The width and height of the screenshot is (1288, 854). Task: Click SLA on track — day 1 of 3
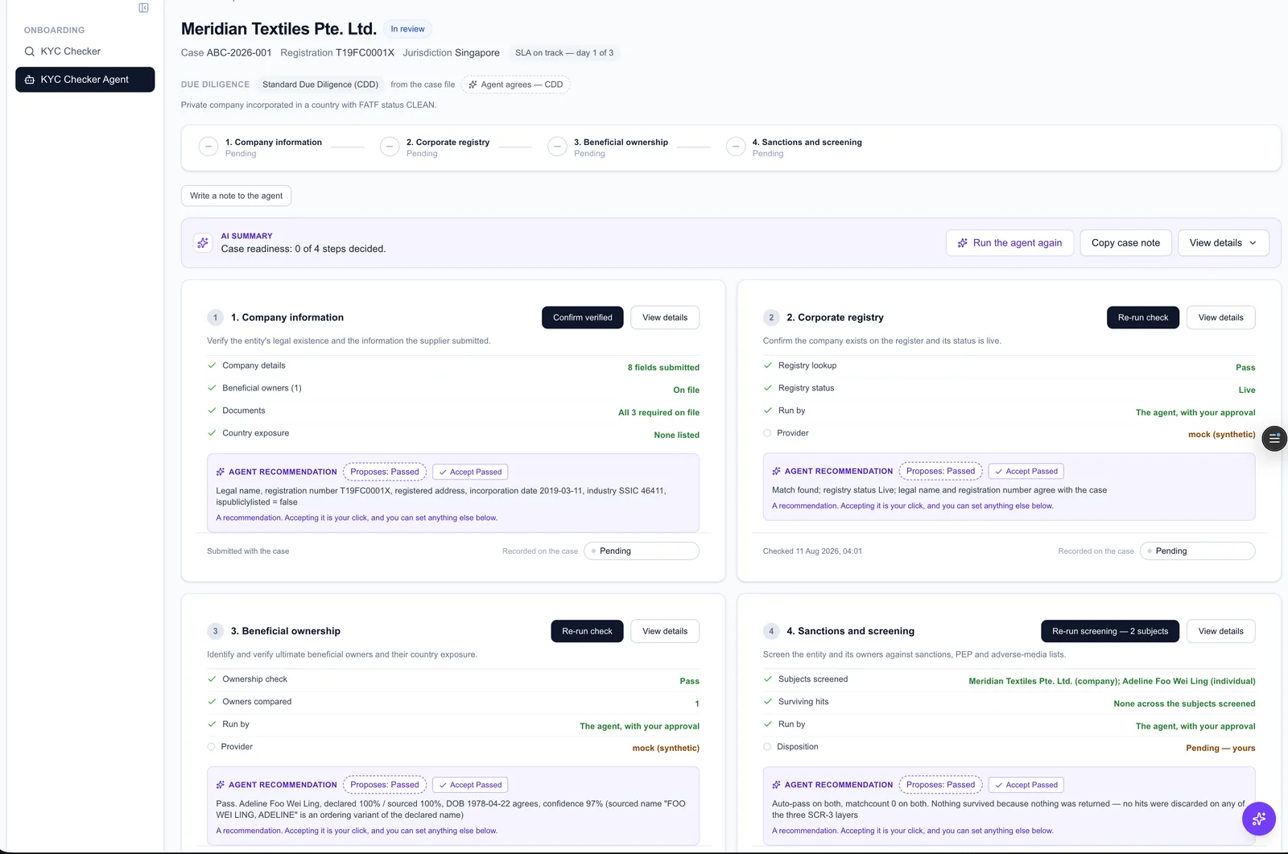[564, 53]
